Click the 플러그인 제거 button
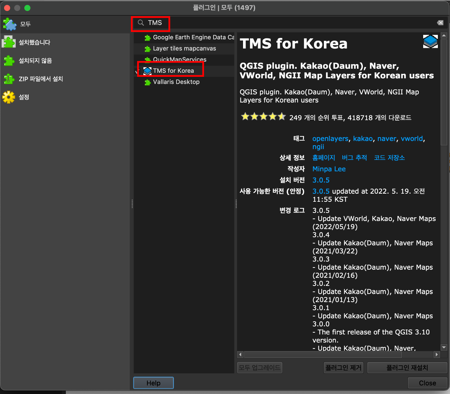Image resolution: width=450 pixels, height=394 pixels. [x=344, y=368]
